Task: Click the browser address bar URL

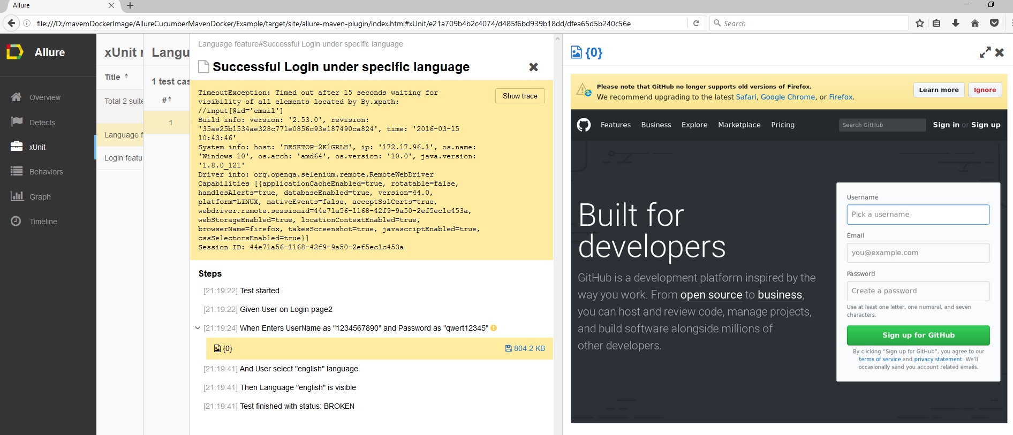Action: click(x=334, y=24)
